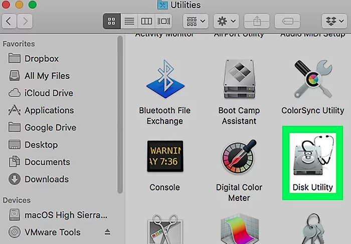Viewport: 351px width, 244px height.
Task: Open the Dropbox toolbar dropdown
Action: (x=334, y=21)
